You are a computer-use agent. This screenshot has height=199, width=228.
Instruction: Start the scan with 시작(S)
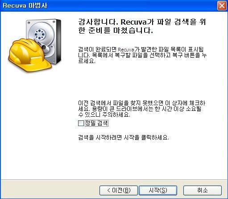click(158, 191)
